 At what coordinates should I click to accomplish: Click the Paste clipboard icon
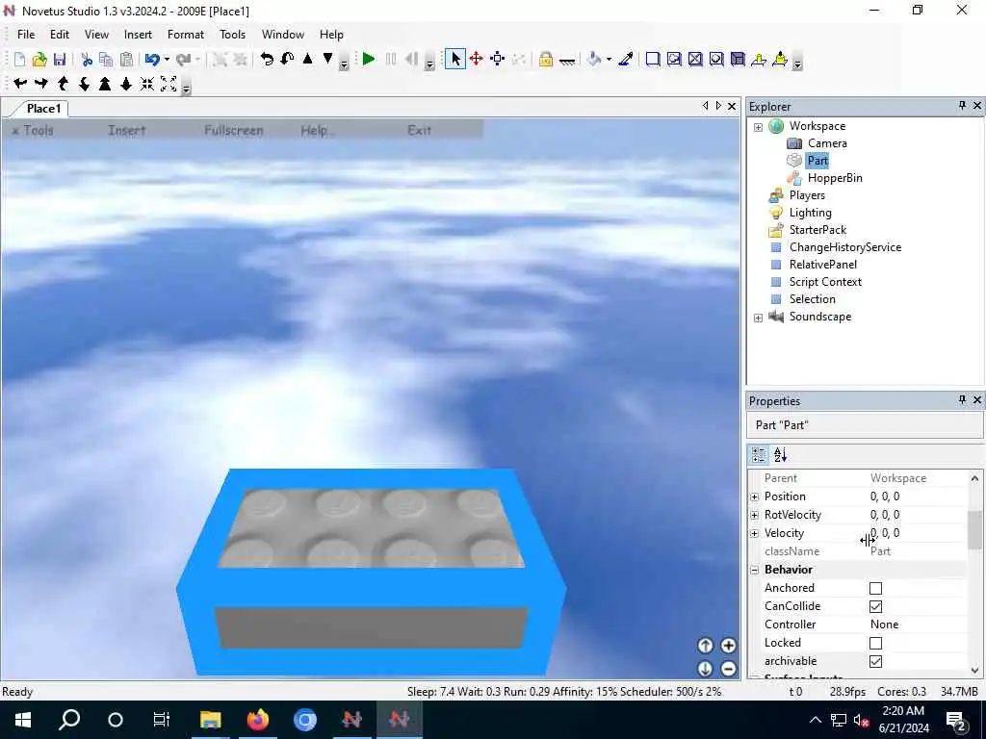(x=126, y=59)
